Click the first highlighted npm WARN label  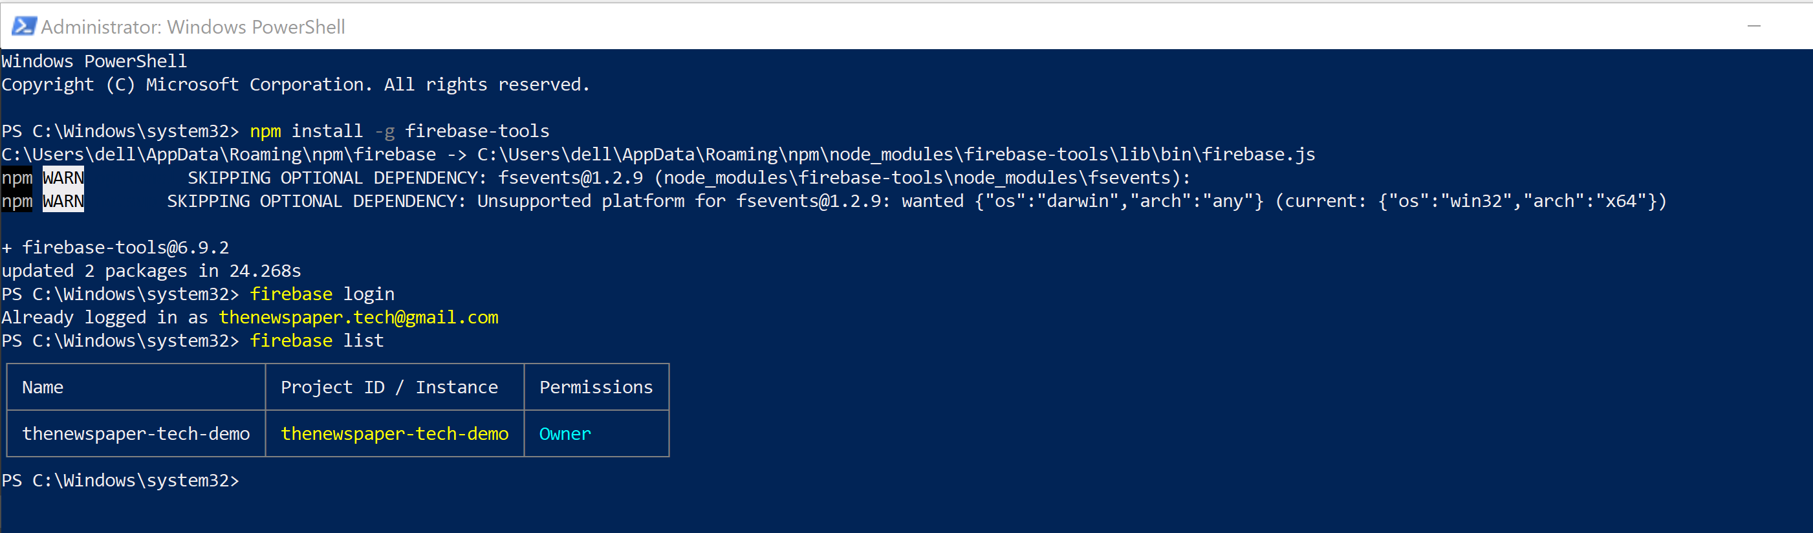[43, 177]
